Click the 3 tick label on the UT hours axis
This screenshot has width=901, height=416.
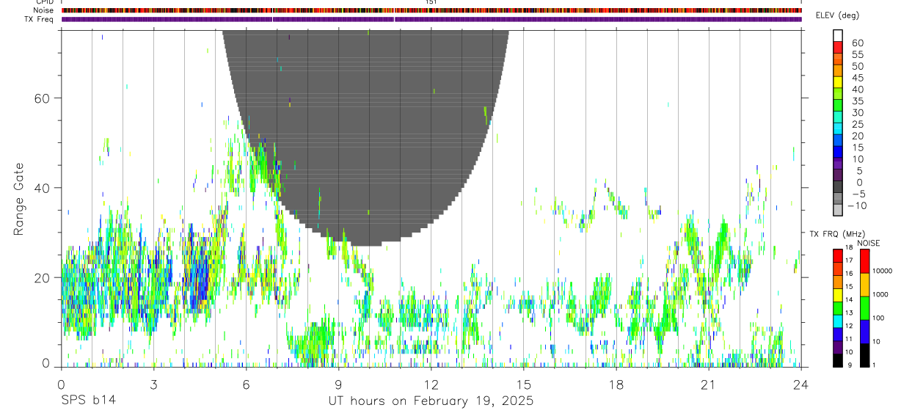(x=153, y=384)
